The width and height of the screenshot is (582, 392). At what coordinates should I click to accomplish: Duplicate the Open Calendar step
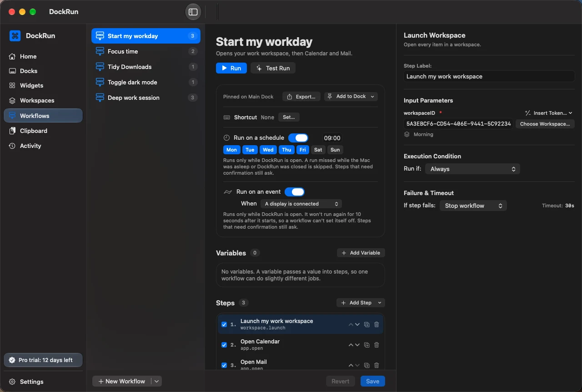tap(367, 345)
